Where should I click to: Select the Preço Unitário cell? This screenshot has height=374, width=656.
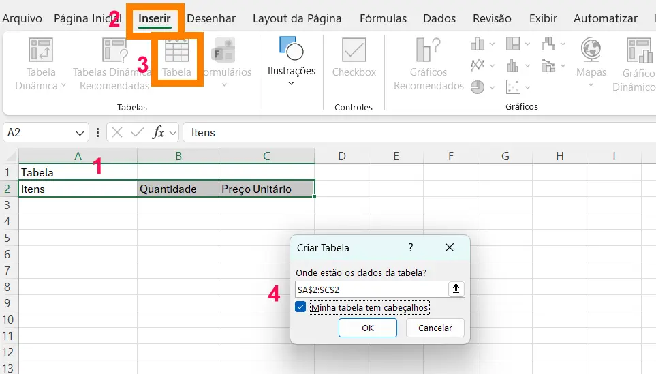click(266, 189)
